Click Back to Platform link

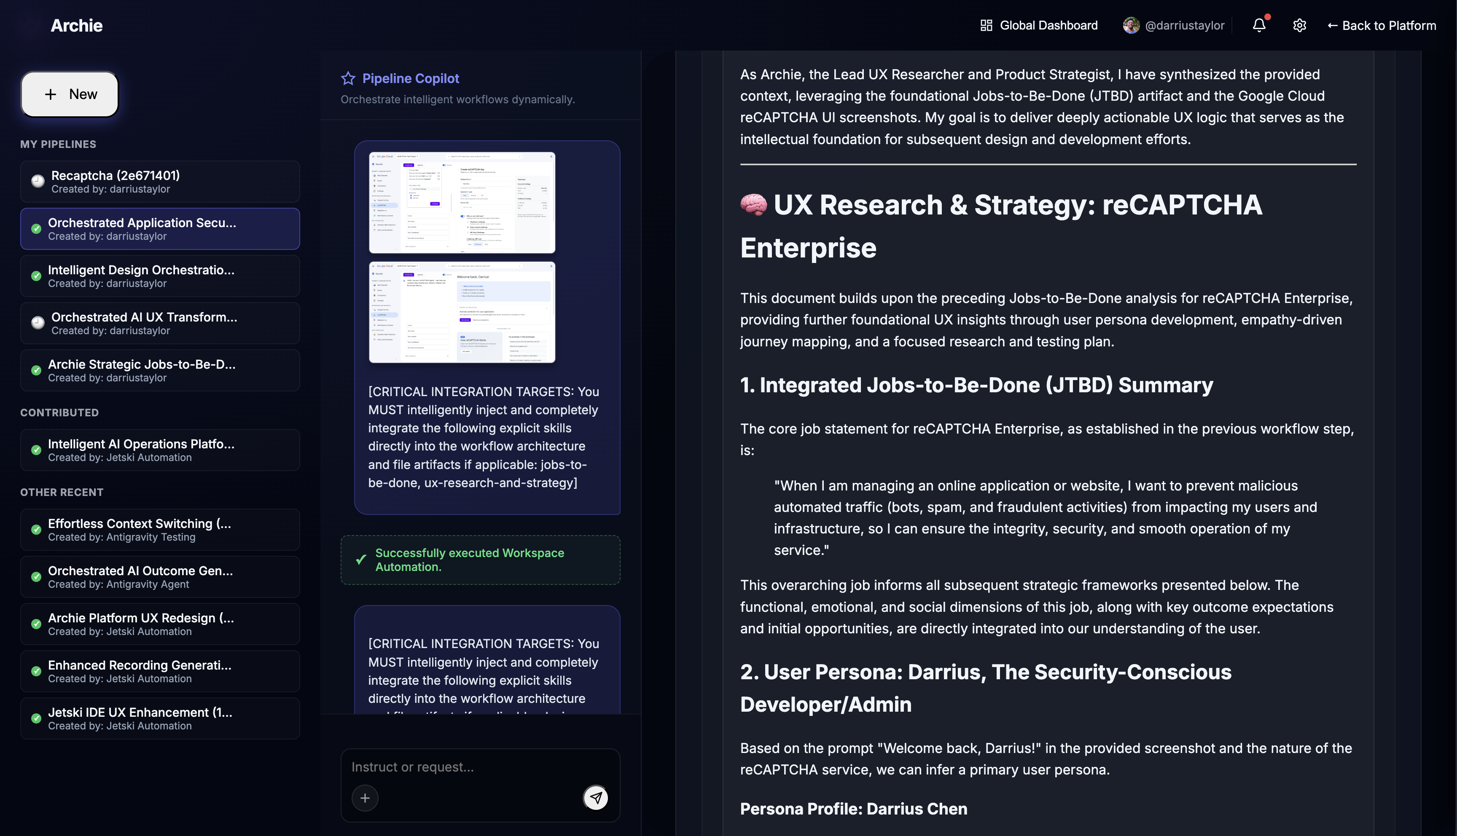(1381, 25)
